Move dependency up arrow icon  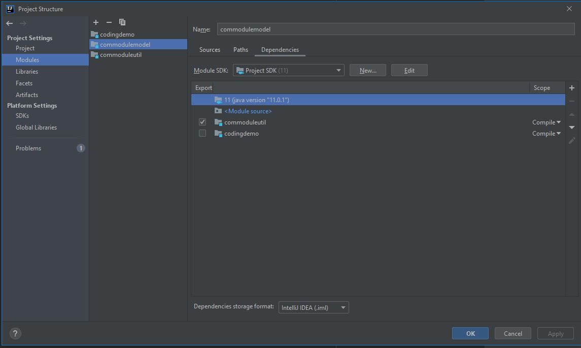572,114
